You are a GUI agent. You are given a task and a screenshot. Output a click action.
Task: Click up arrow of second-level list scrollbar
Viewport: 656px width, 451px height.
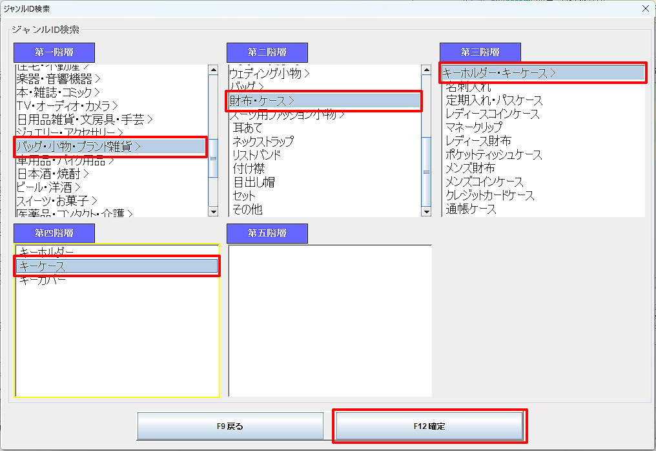click(x=426, y=70)
